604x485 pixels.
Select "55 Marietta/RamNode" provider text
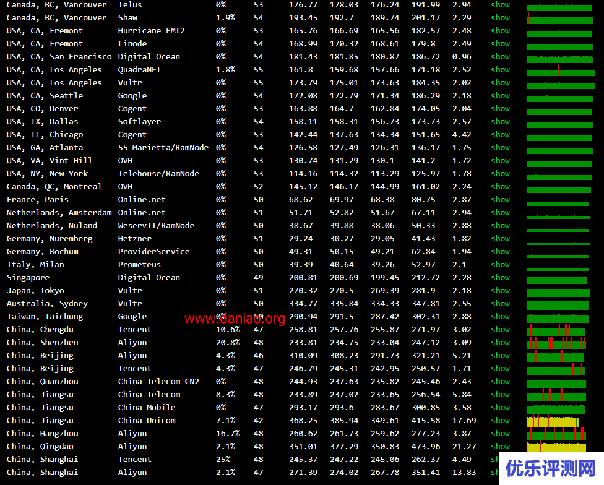[x=163, y=148]
